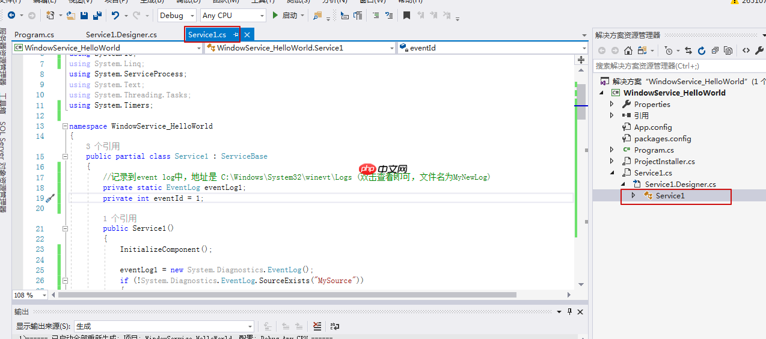Screen dimensions: 766x339
Task: Expand the 引用 references node
Action: tap(612, 115)
